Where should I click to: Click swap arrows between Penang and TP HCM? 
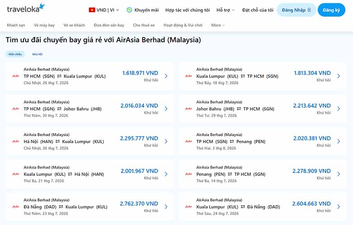pyautogui.click(x=230, y=174)
